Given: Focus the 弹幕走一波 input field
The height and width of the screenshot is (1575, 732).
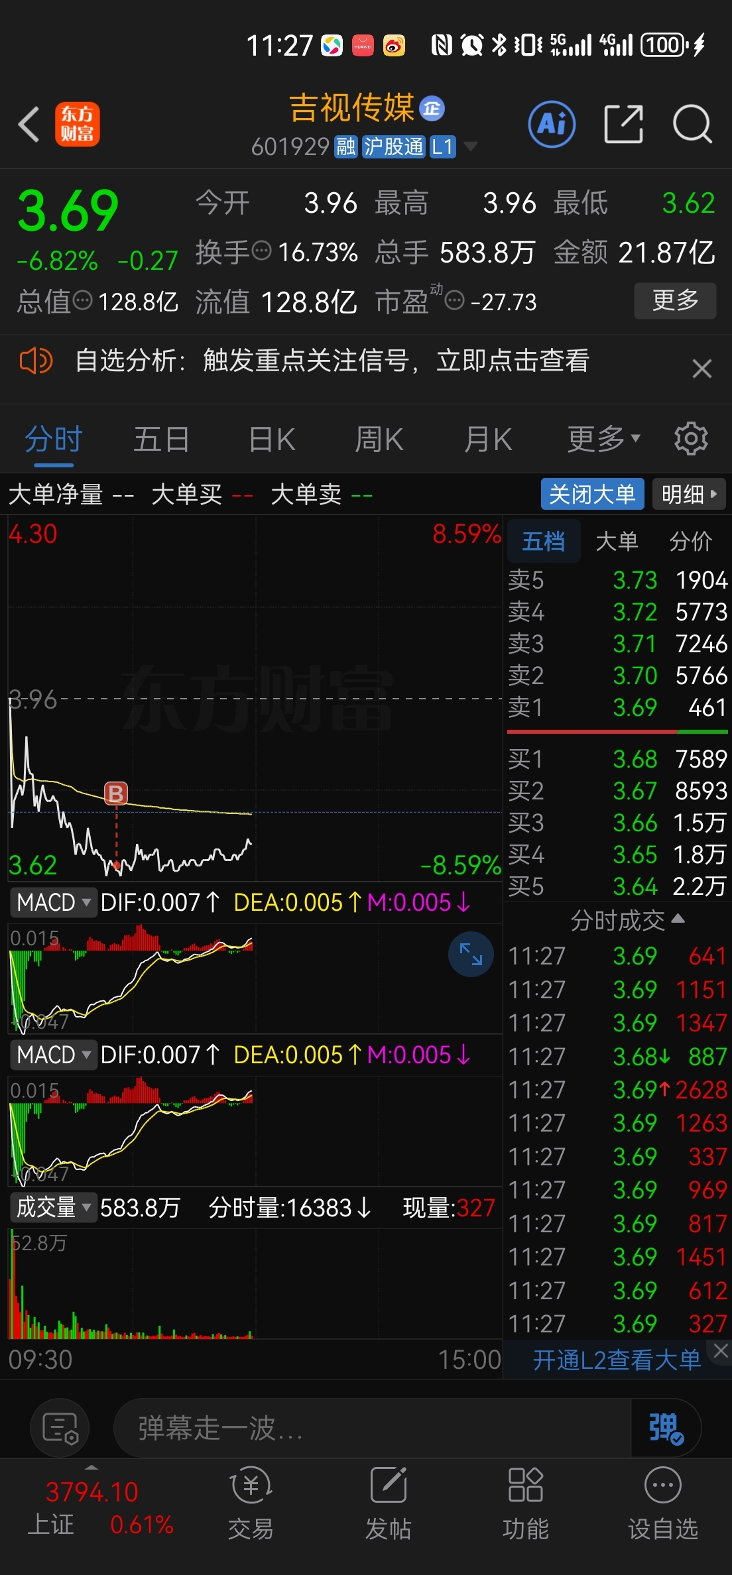Looking at the screenshot, I should click(371, 1427).
